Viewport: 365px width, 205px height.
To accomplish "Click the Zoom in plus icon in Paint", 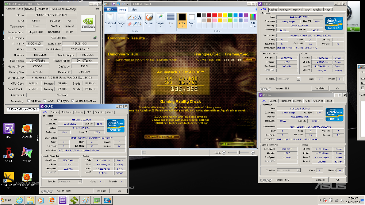I will click(x=253, y=152).
